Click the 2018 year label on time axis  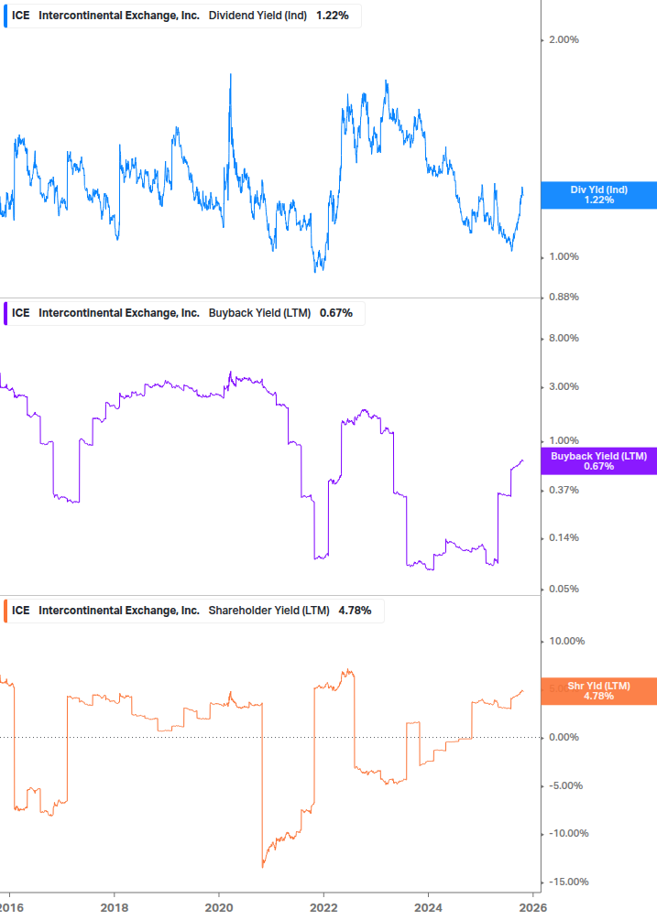[114, 906]
